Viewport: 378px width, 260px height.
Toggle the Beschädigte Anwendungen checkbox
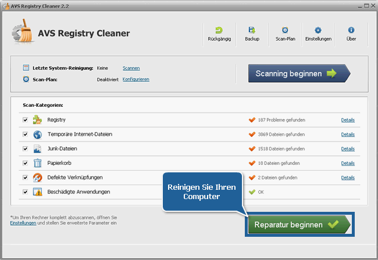25,192
